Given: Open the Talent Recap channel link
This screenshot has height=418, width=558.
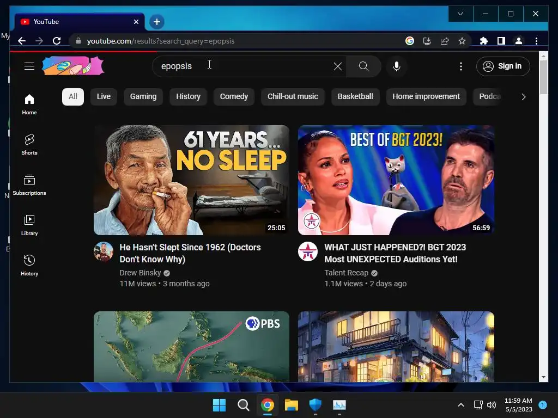Looking at the screenshot, I should tap(346, 273).
